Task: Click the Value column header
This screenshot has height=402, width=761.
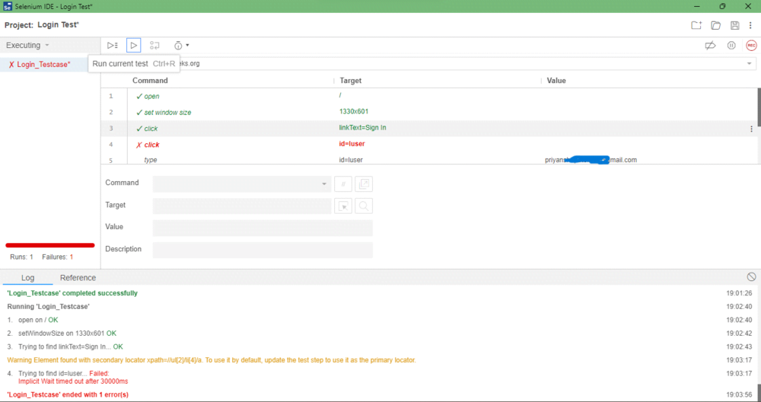Action: point(556,81)
